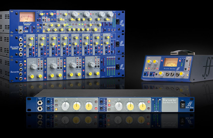Click channel 1's large grey gain knob on ISA428
Screen dimensions: 213x138
[34, 66]
